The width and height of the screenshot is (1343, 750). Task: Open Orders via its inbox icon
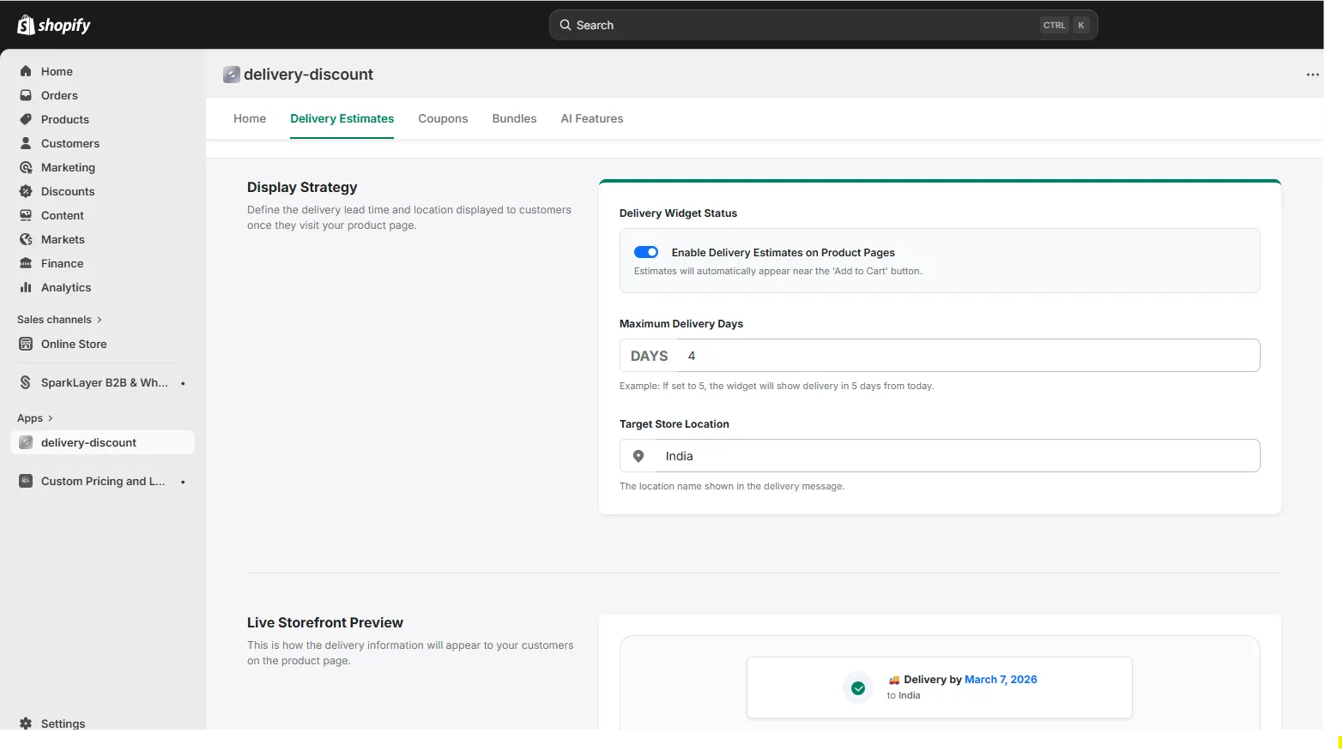[26, 95]
